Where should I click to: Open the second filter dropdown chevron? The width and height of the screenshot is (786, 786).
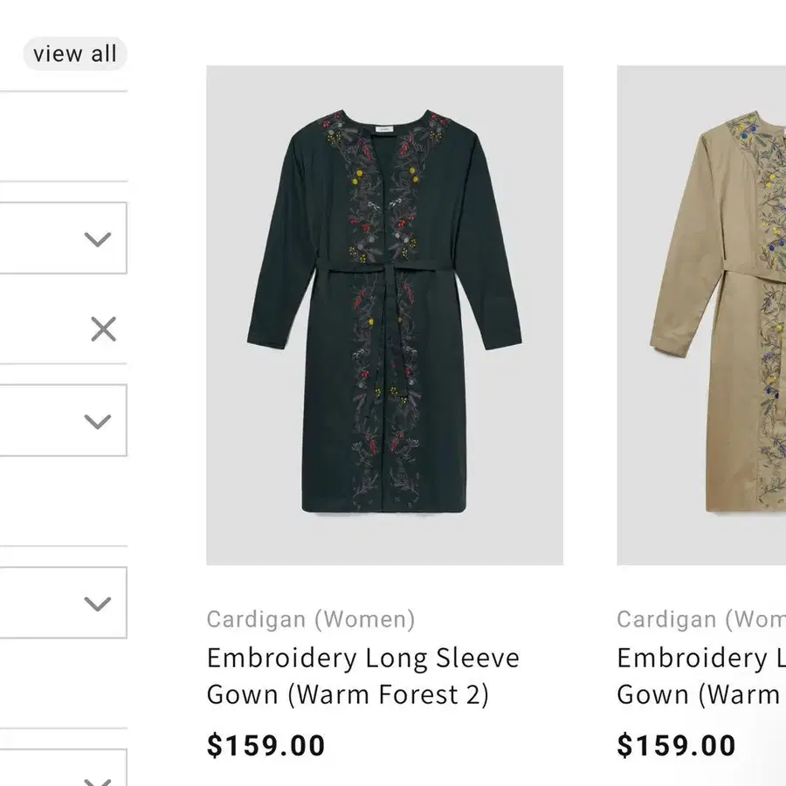pos(98,421)
